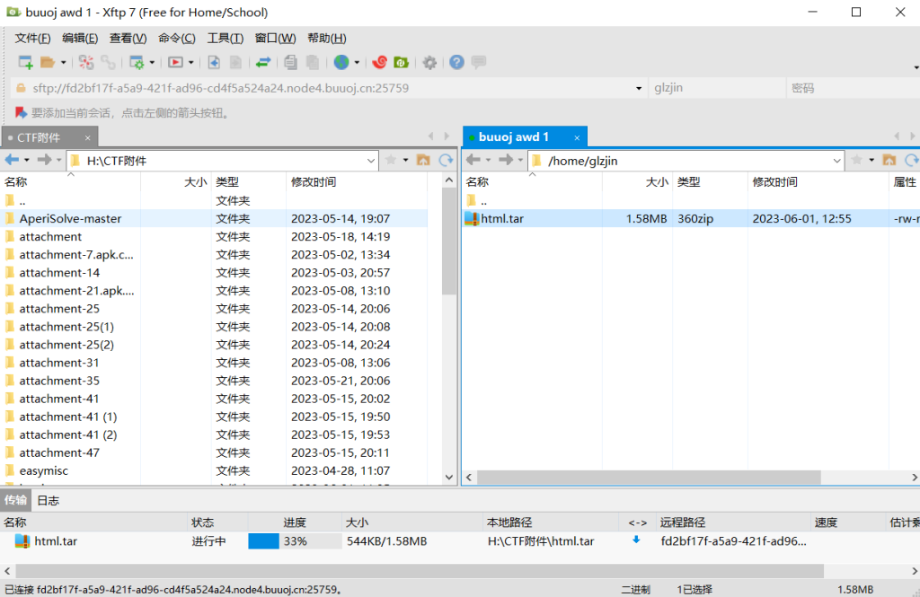Toggle the favorites star in the remote address bar

[x=855, y=160]
